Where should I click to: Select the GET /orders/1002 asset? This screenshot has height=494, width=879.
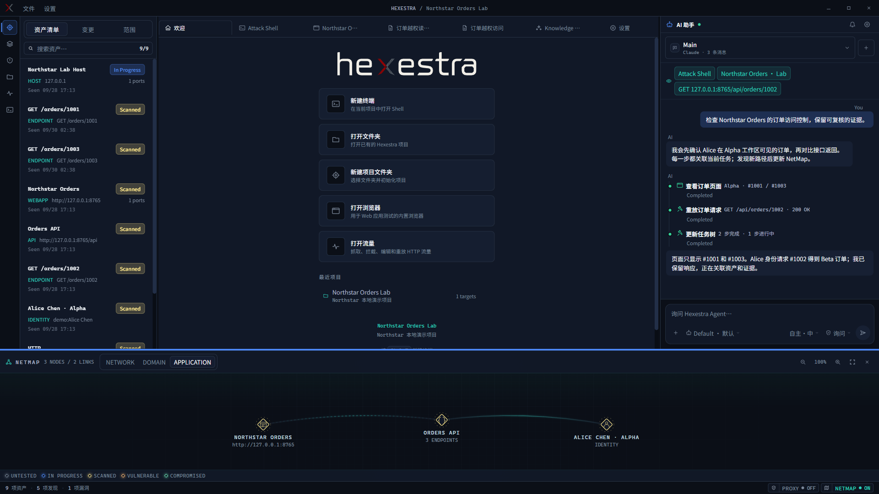coord(86,279)
